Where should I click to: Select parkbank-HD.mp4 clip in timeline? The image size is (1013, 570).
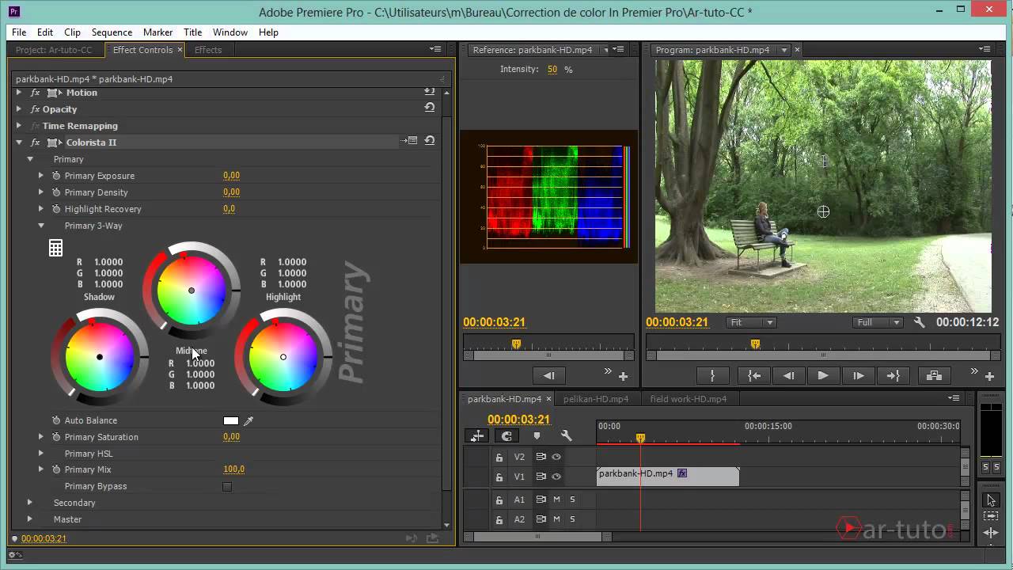[x=668, y=476]
